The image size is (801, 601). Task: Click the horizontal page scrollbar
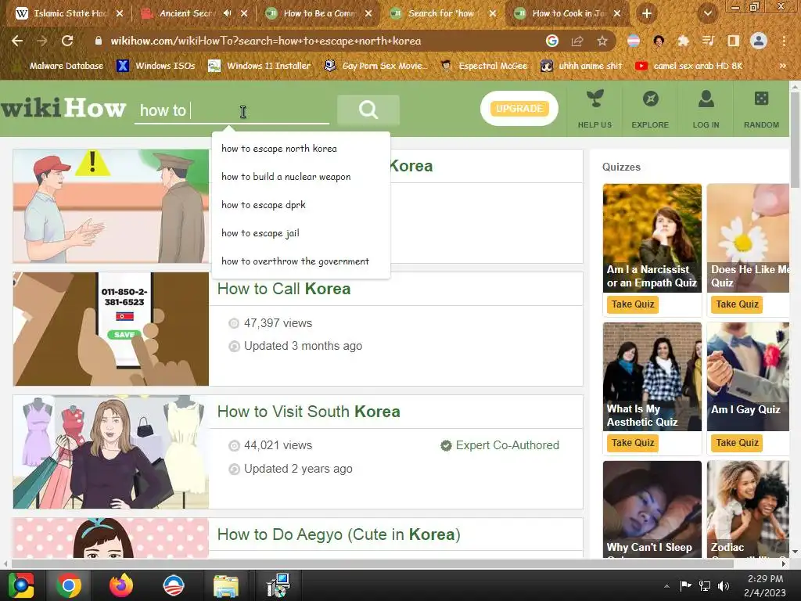[x=372, y=563]
